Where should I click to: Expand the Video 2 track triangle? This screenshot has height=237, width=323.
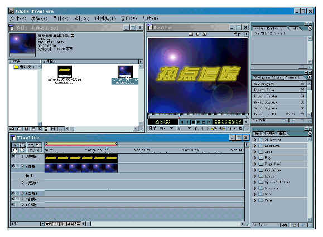pyautogui.click(x=22, y=156)
